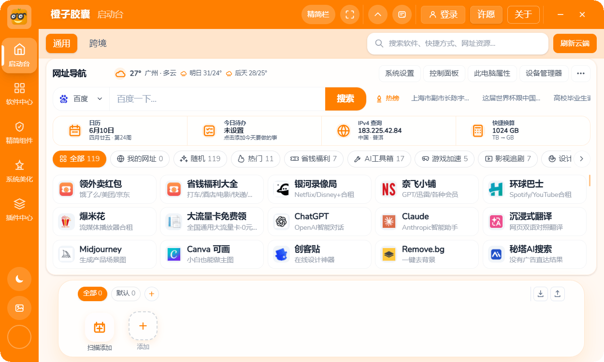Select the 我的网址 category chip
Screen dimensions: 604x362
coord(140,159)
